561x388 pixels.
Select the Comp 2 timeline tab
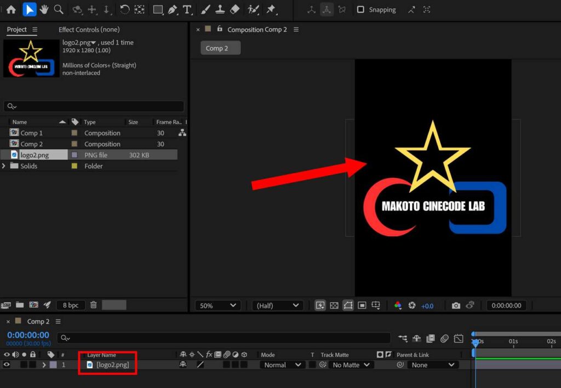tap(38, 322)
